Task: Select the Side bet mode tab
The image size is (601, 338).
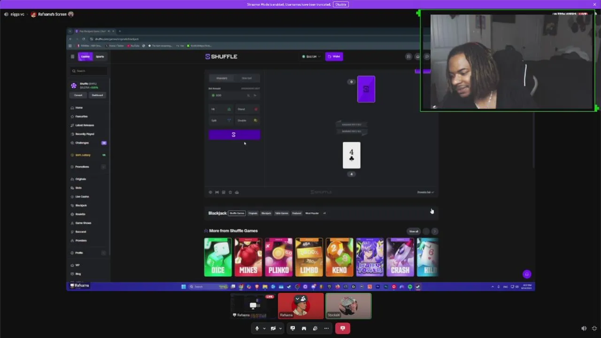Action: click(x=247, y=78)
